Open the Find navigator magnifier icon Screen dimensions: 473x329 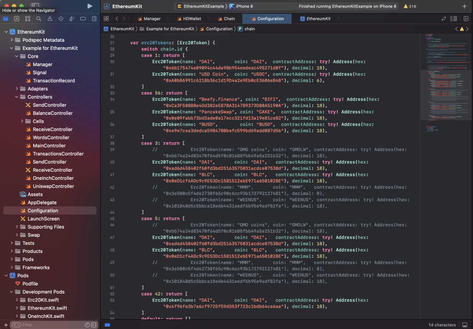click(39, 19)
